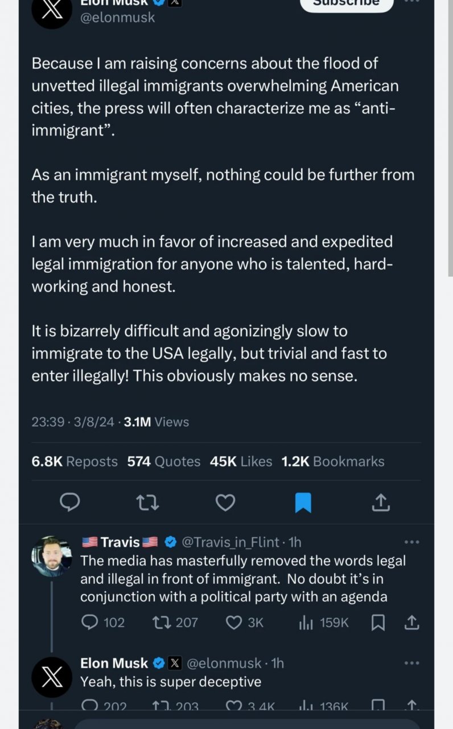Show the 45K Likes list
453x729 pixels.
tap(241, 461)
